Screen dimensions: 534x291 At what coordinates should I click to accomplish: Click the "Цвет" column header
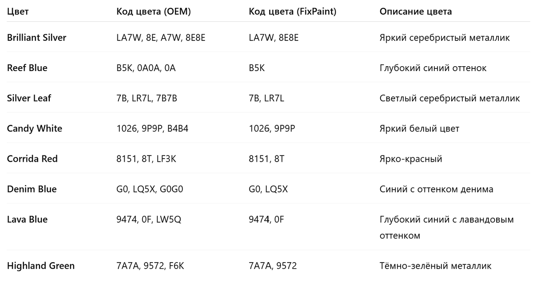(18, 12)
